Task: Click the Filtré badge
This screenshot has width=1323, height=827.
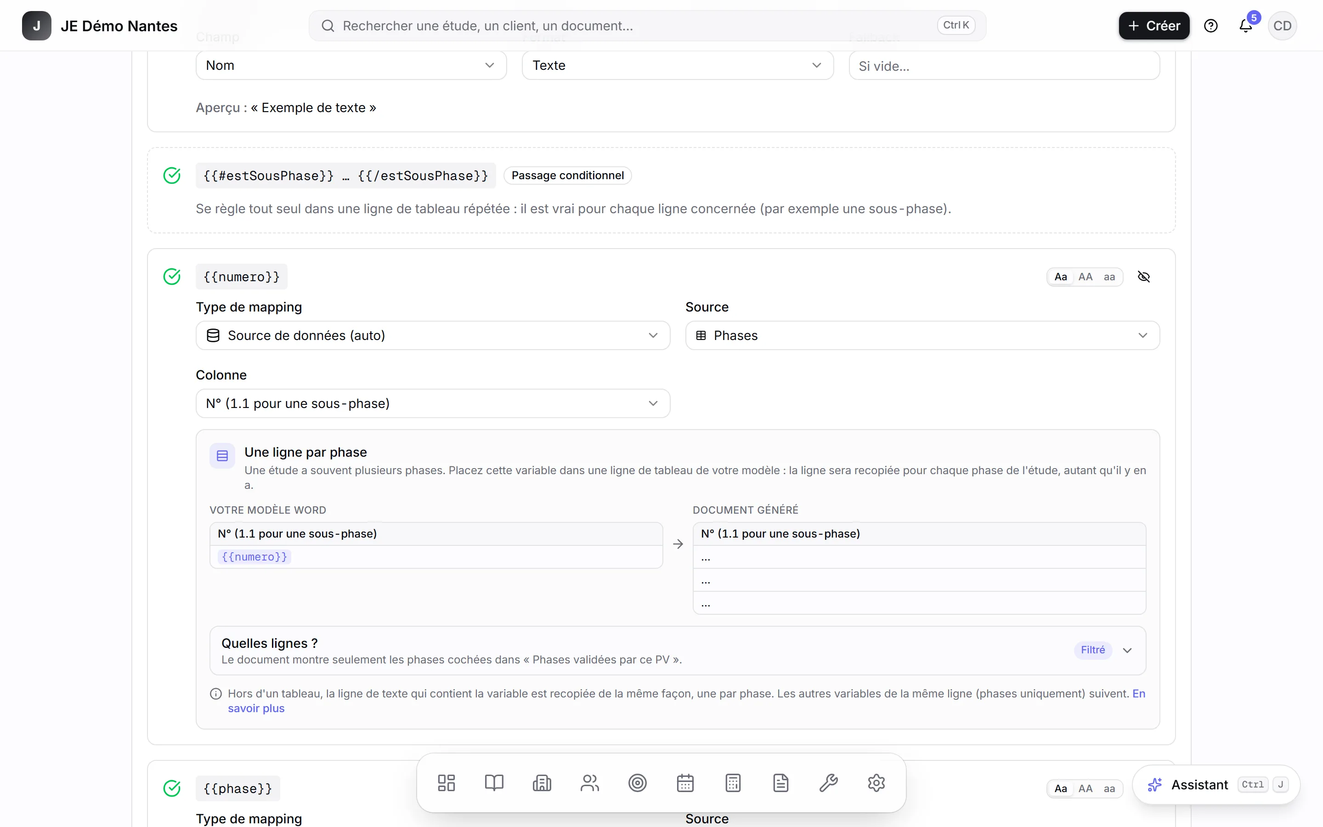Action: pos(1093,650)
